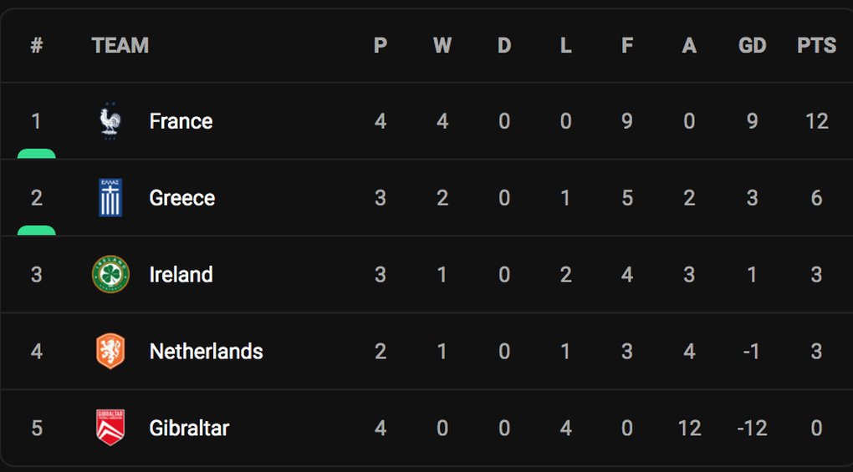Click Gibraltar's -12 goal difference value
853x472 pixels.
753,428
